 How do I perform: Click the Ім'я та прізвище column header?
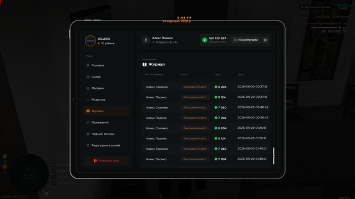(154, 75)
